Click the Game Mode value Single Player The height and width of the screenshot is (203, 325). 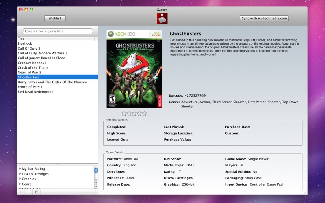click(258, 159)
